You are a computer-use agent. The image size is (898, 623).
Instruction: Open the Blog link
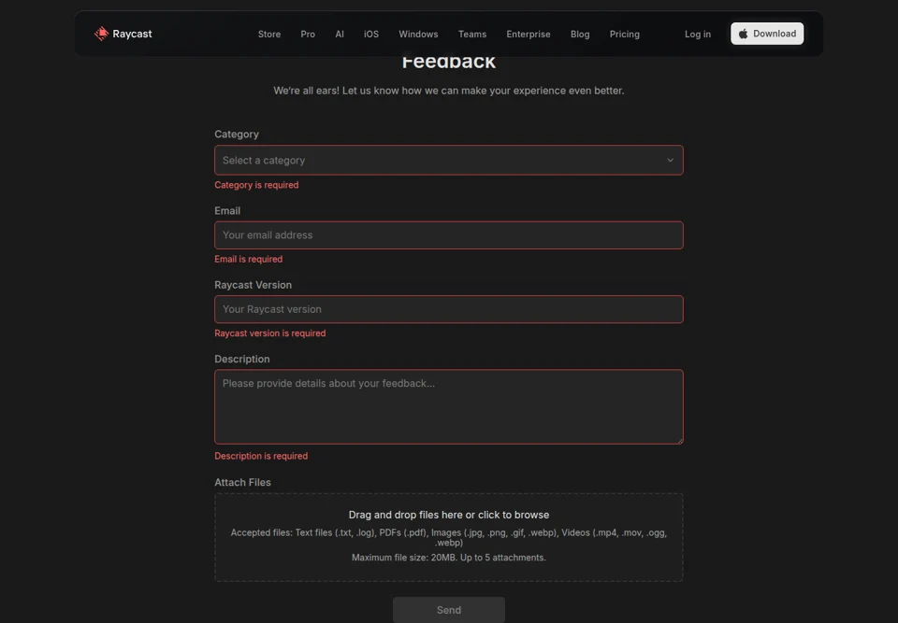(x=580, y=35)
